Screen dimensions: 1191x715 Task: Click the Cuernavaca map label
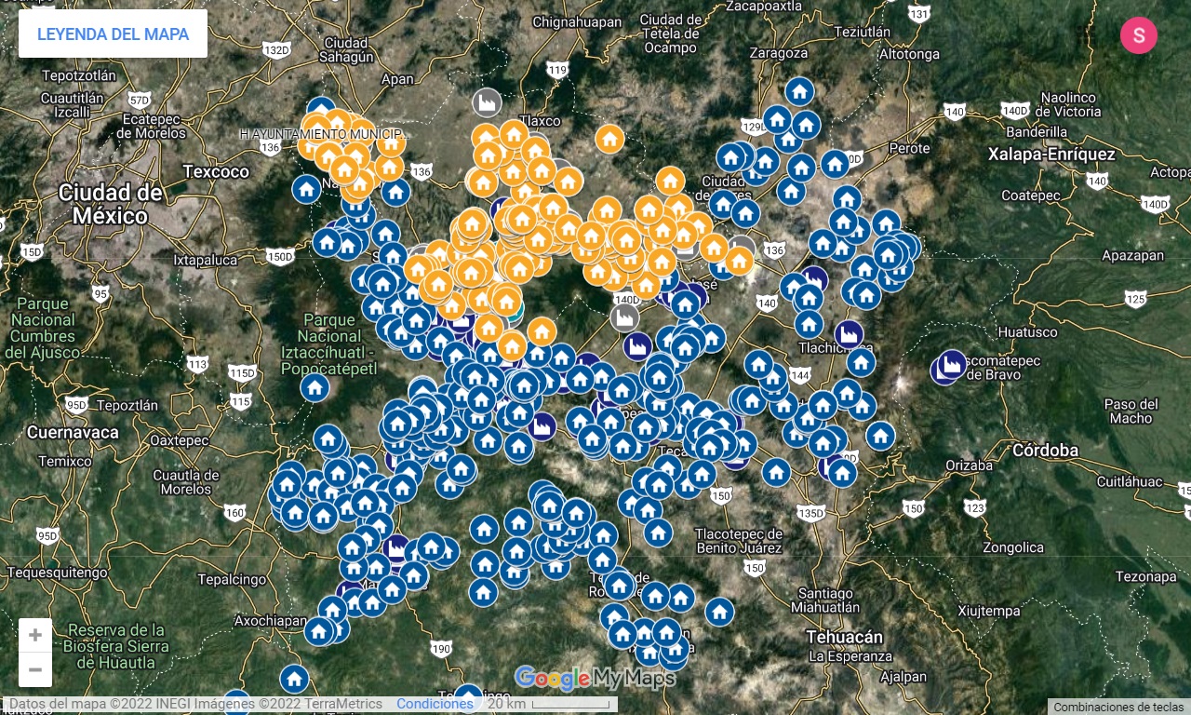click(x=73, y=433)
